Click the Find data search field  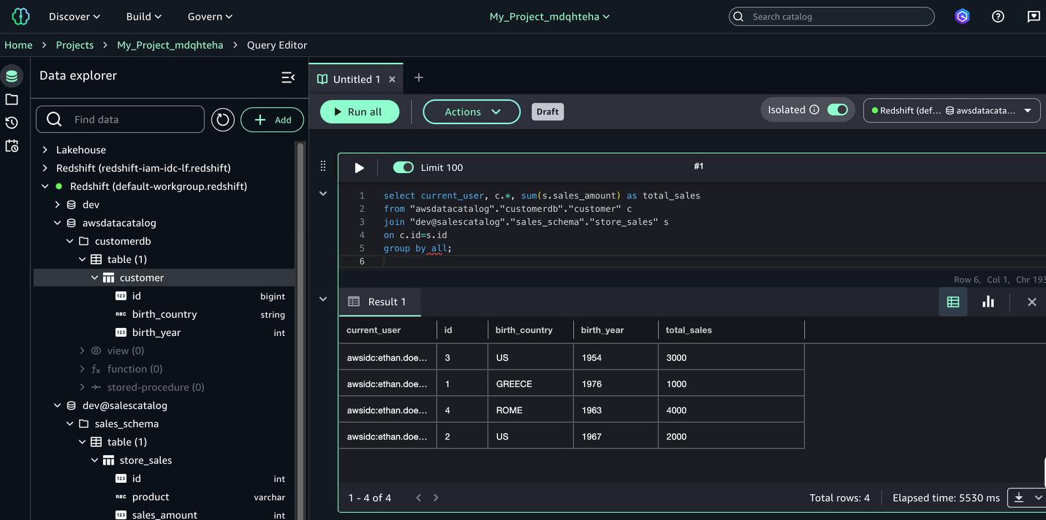(x=132, y=120)
